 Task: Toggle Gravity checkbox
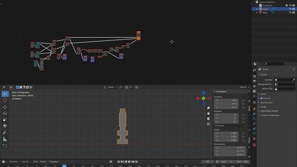pos(261,98)
